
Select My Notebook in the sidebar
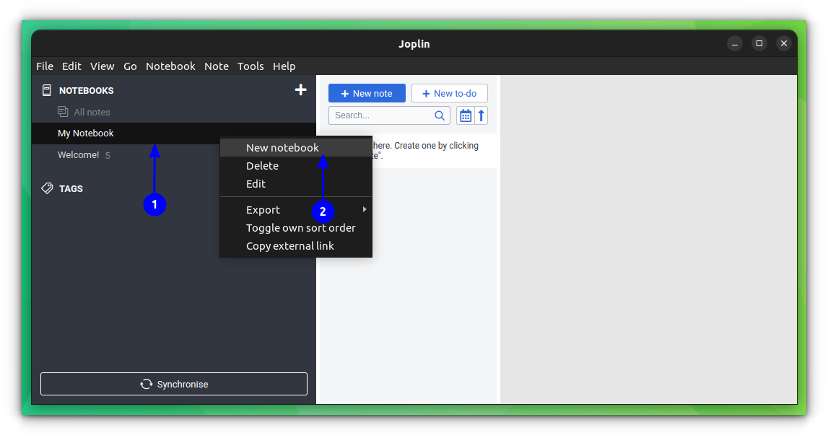tap(85, 133)
